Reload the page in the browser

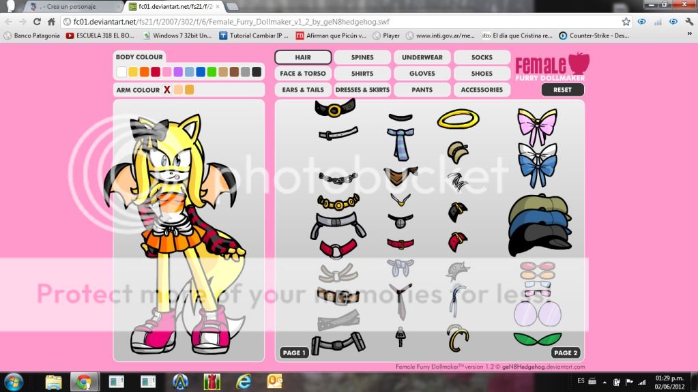[x=37, y=21]
